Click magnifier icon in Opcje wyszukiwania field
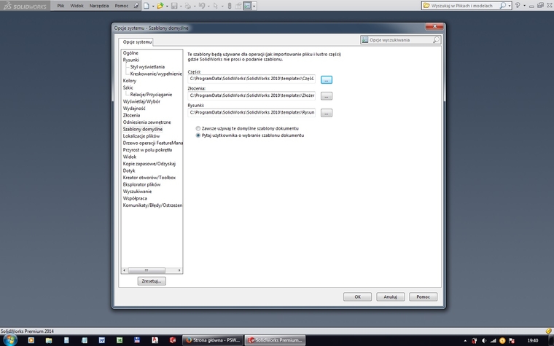554x346 pixels. tap(436, 40)
